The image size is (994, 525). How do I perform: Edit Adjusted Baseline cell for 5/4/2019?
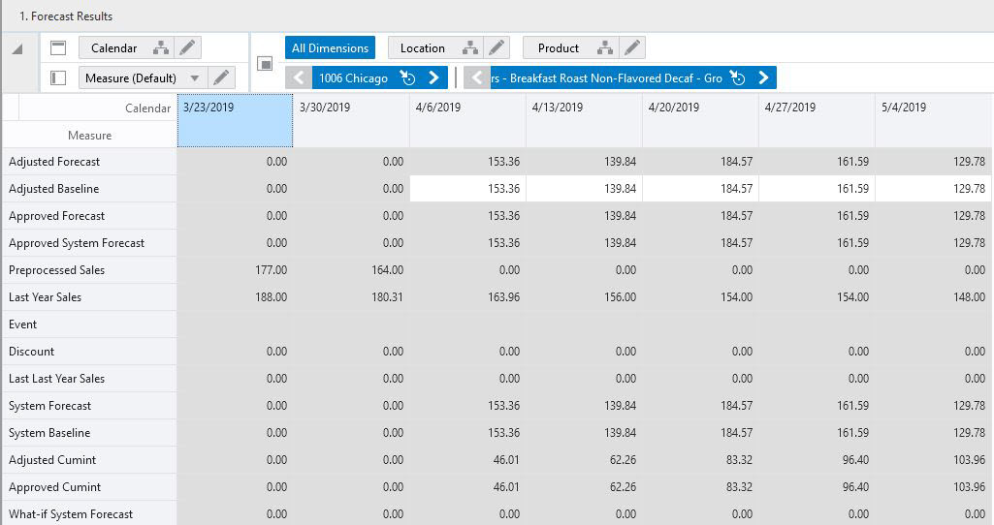[933, 189]
